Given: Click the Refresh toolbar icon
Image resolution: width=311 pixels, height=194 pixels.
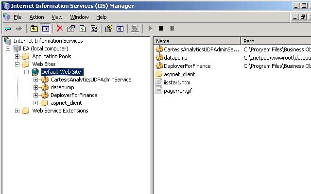Looking at the screenshot, I should point(83,29).
